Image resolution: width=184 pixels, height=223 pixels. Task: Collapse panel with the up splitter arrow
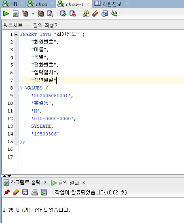point(4,176)
